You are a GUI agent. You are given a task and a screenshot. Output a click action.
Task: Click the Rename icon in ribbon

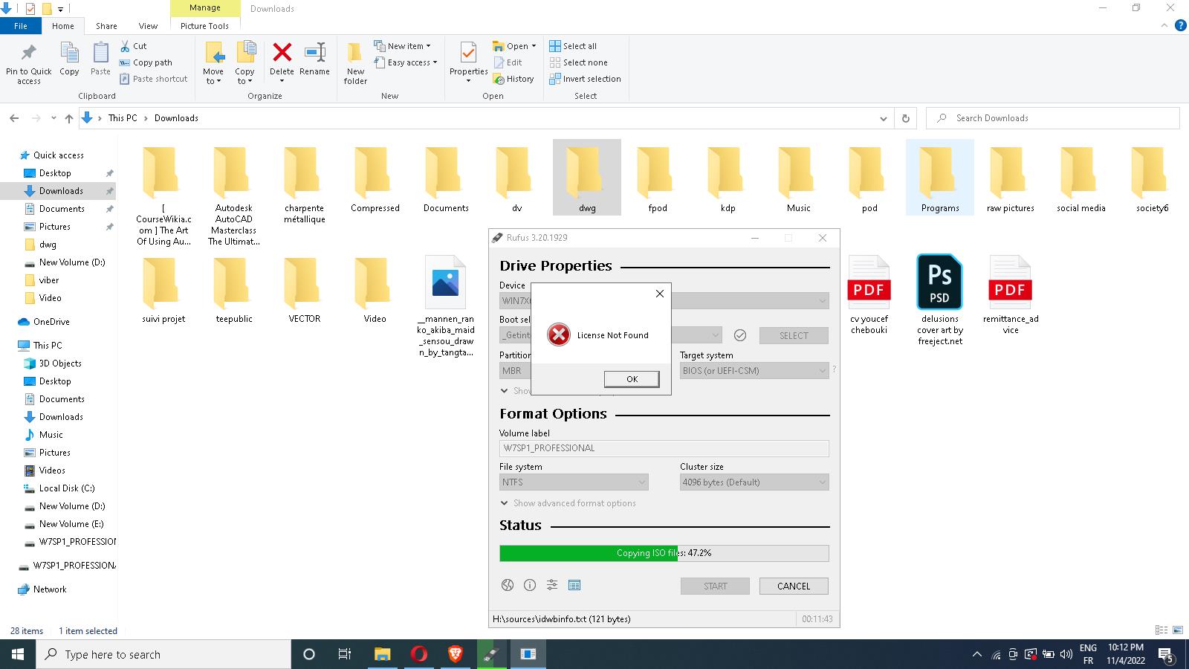(x=314, y=54)
